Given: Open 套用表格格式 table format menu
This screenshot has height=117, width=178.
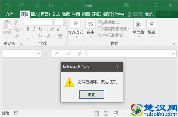Looking at the screenshot, I should [114, 29].
